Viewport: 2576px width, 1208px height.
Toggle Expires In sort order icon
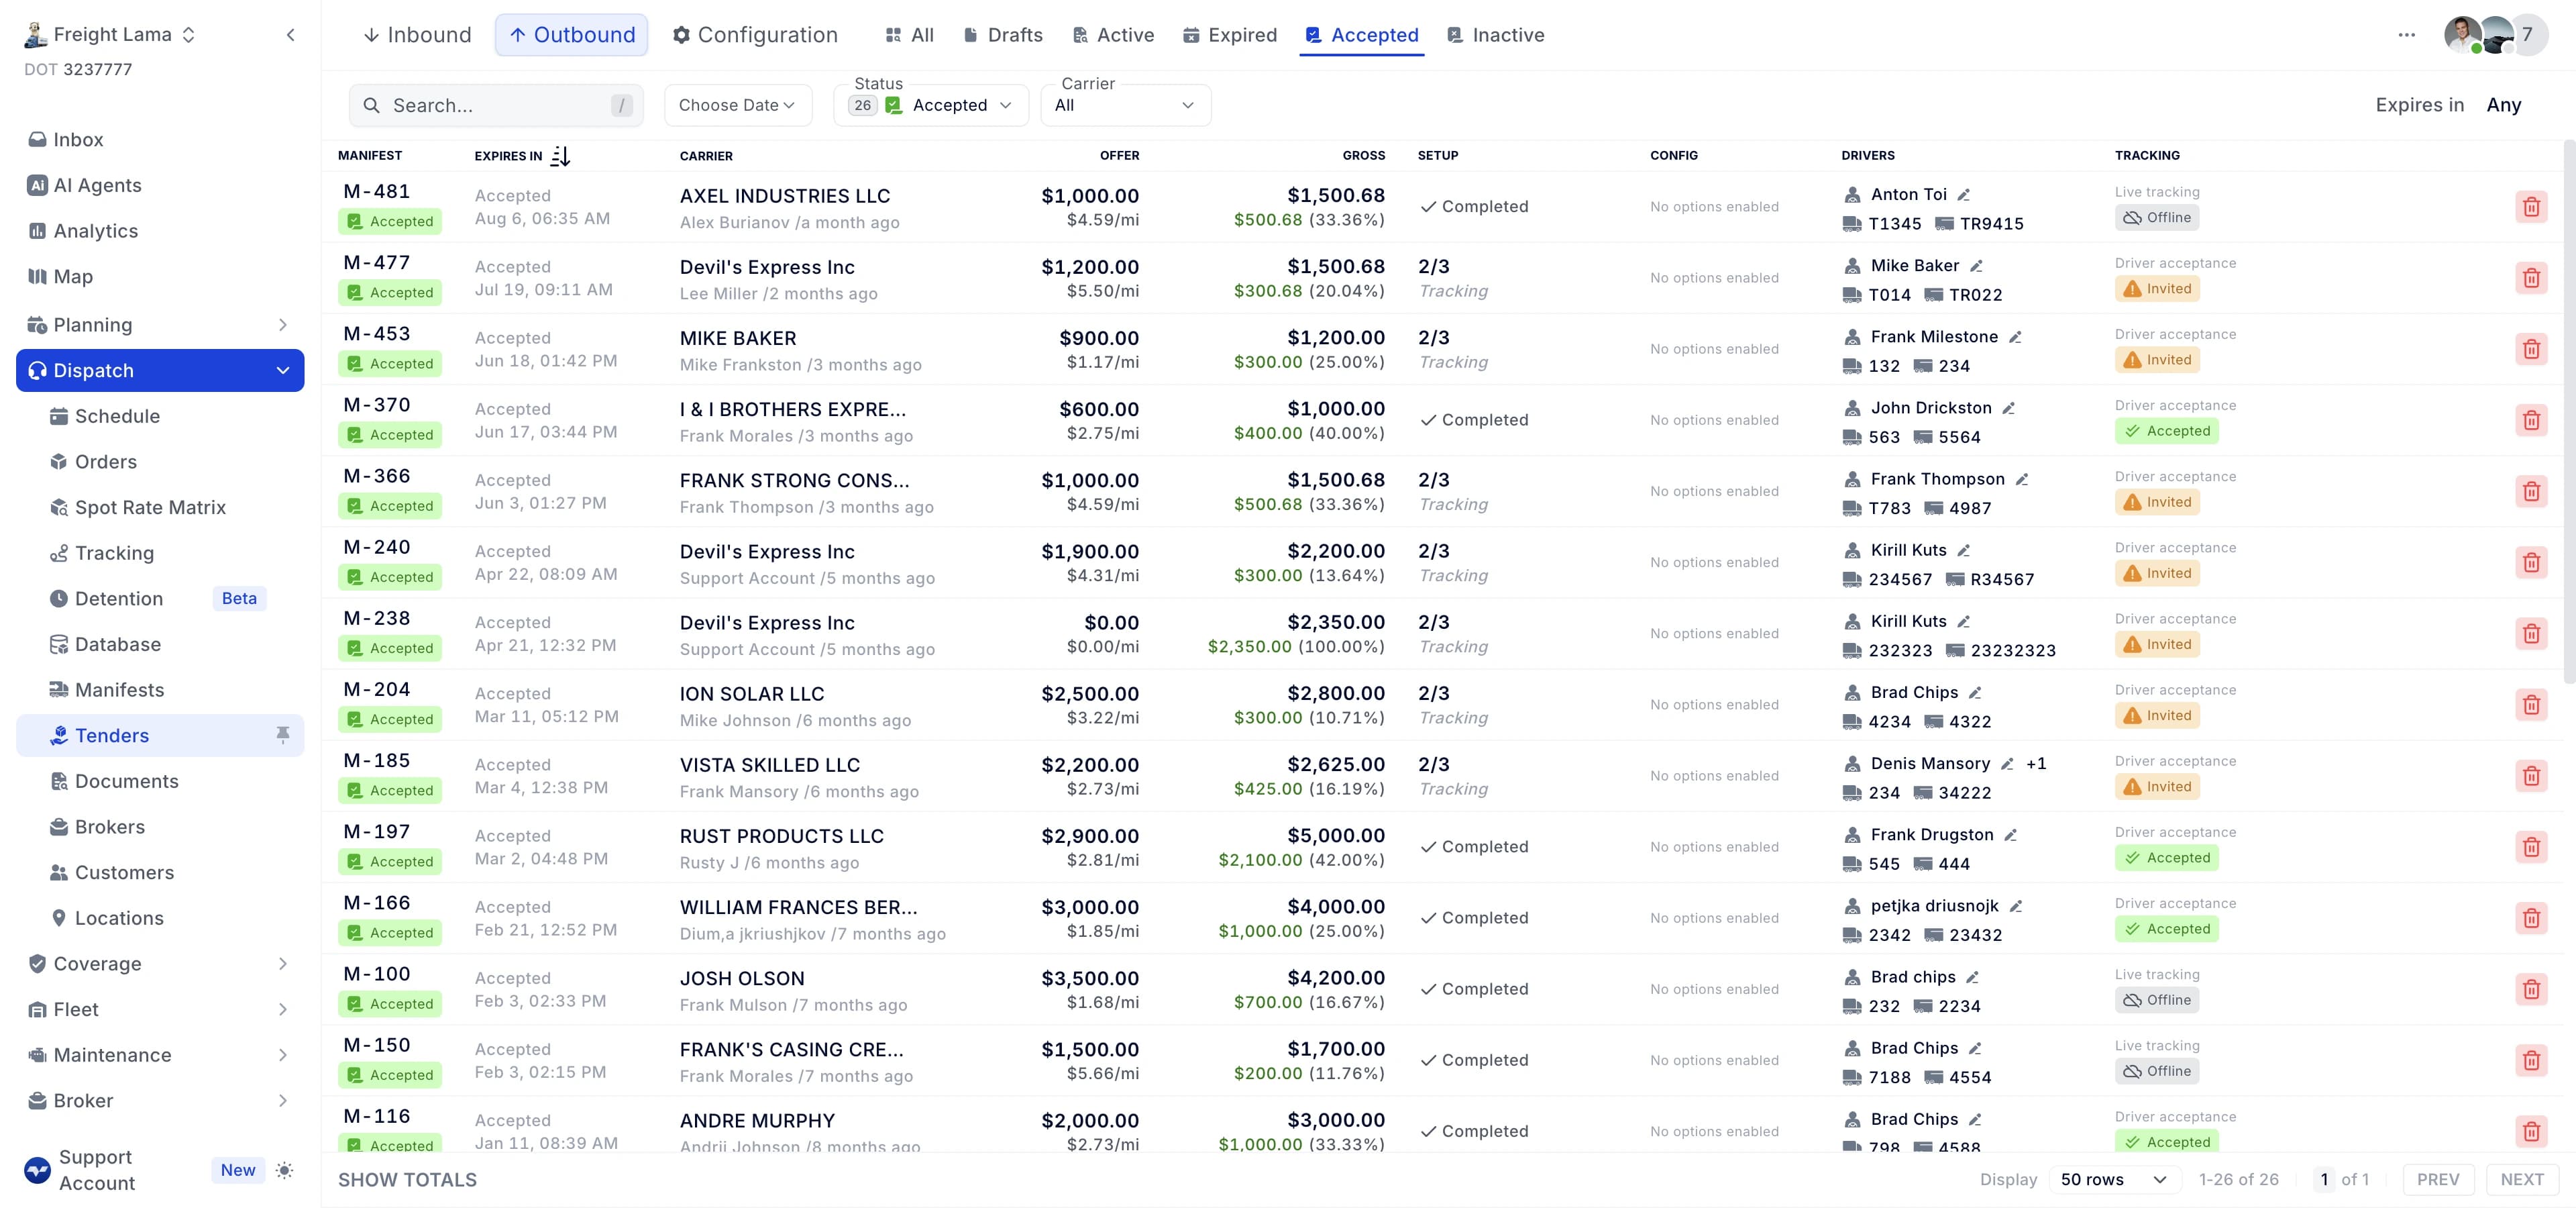tap(560, 156)
